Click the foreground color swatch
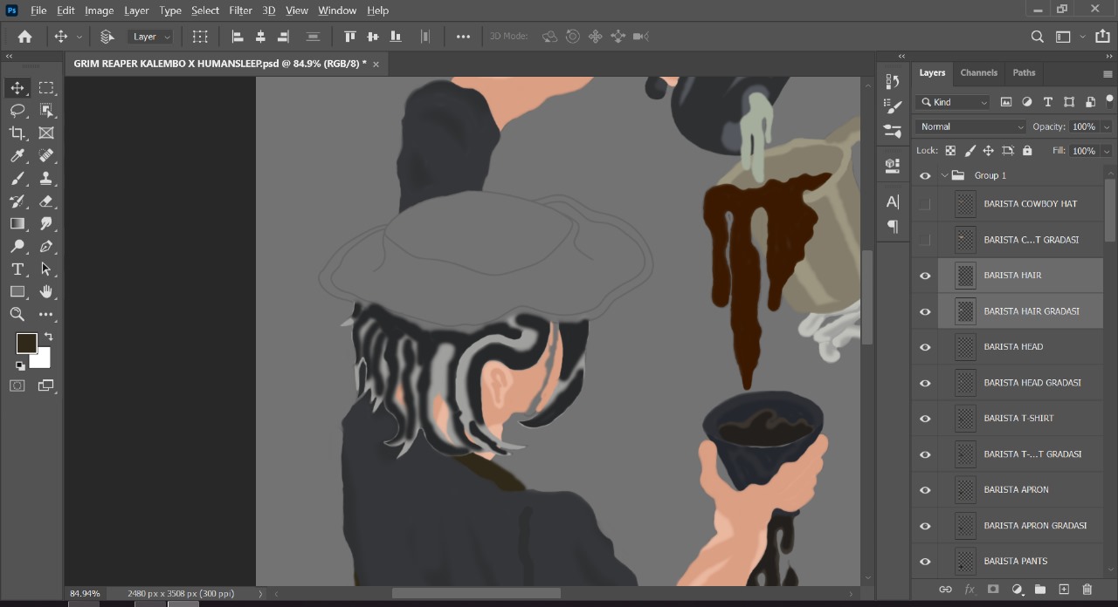 click(26, 343)
